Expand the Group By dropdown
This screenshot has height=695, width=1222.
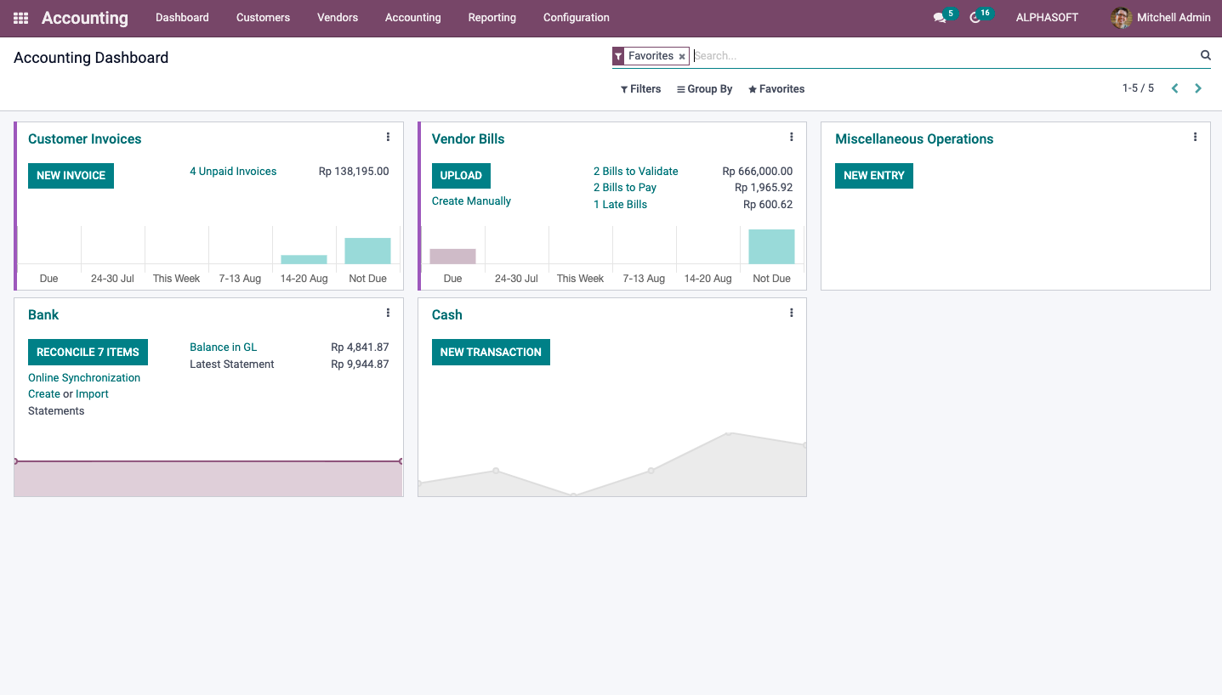704,89
